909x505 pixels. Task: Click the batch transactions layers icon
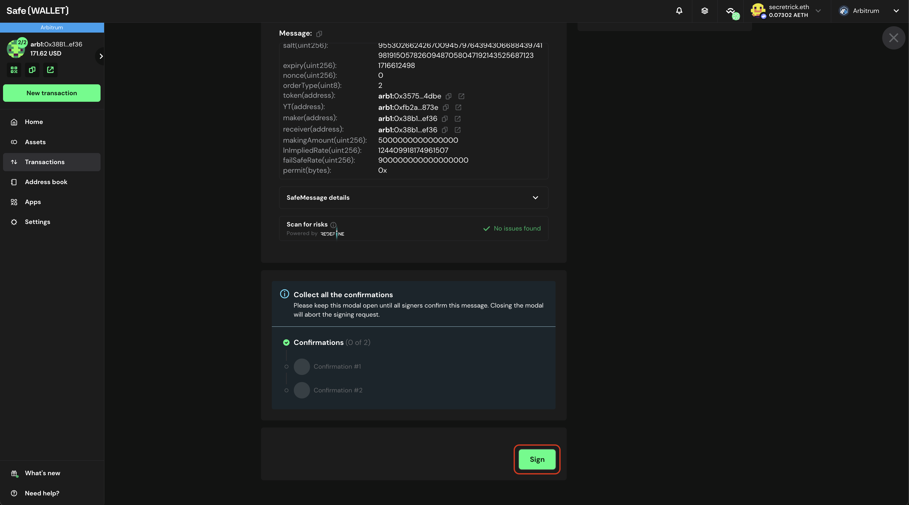tap(705, 11)
